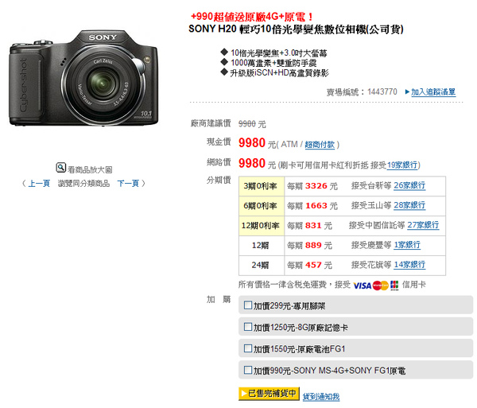The image size is (477, 408).
Task: Click the MasterCard logo
Action: pyautogui.click(x=380, y=286)
